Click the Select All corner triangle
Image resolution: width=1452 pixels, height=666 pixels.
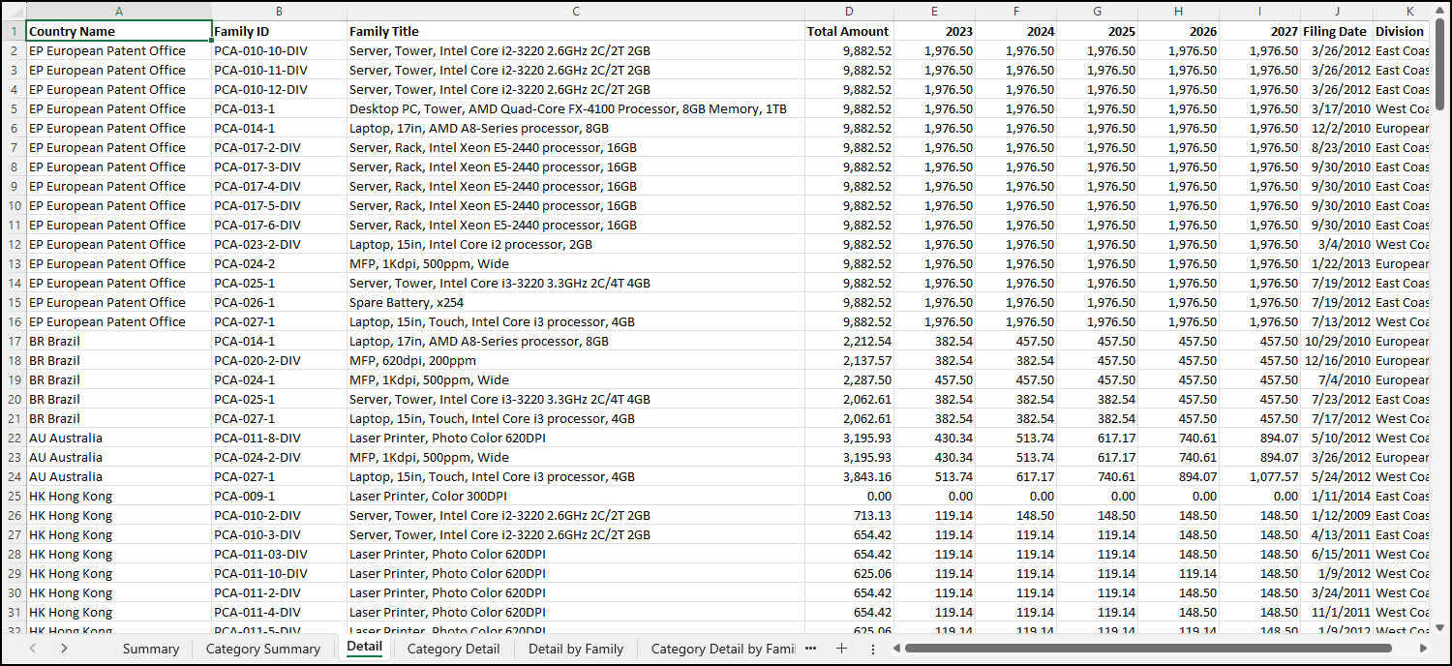(14, 12)
